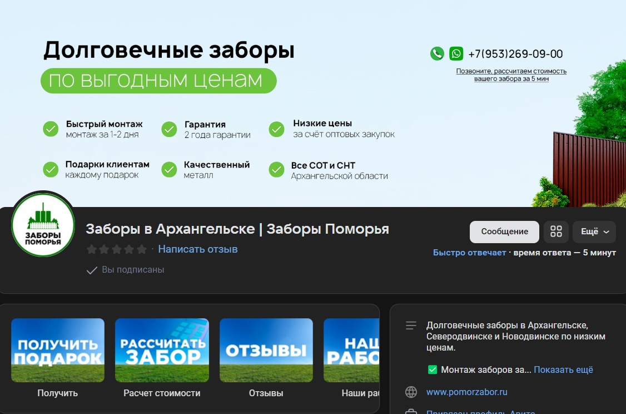Screen dimensions: 626x414
Task: Click the Отзывы label under third card
Action: click(x=266, y=393)
